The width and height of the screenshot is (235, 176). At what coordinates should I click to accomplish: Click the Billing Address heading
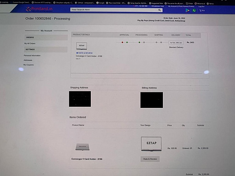(149, 88)
